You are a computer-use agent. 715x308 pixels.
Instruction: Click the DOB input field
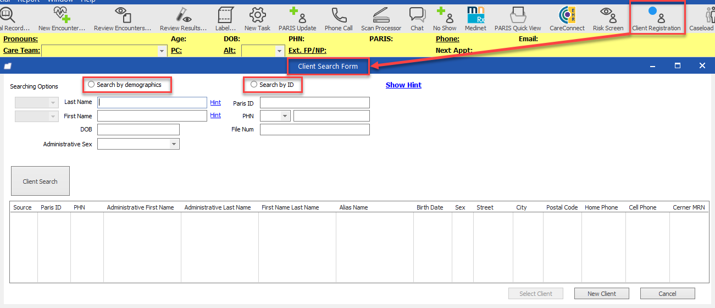[x=138, y=130]
